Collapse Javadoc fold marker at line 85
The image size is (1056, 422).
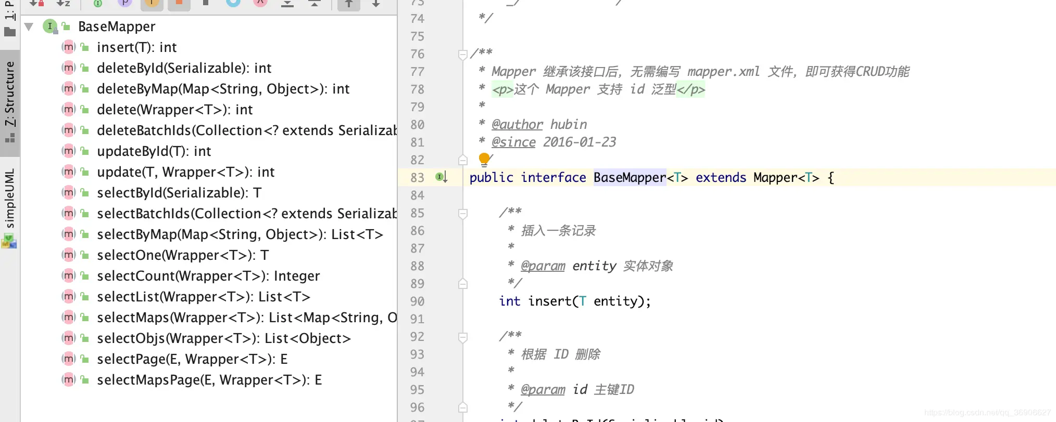coord(462,213)
